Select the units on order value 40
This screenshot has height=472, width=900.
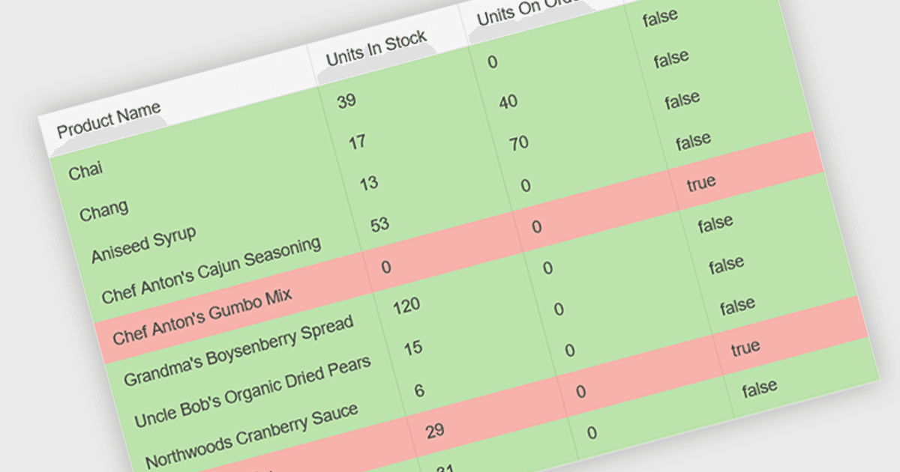[508, 101]
